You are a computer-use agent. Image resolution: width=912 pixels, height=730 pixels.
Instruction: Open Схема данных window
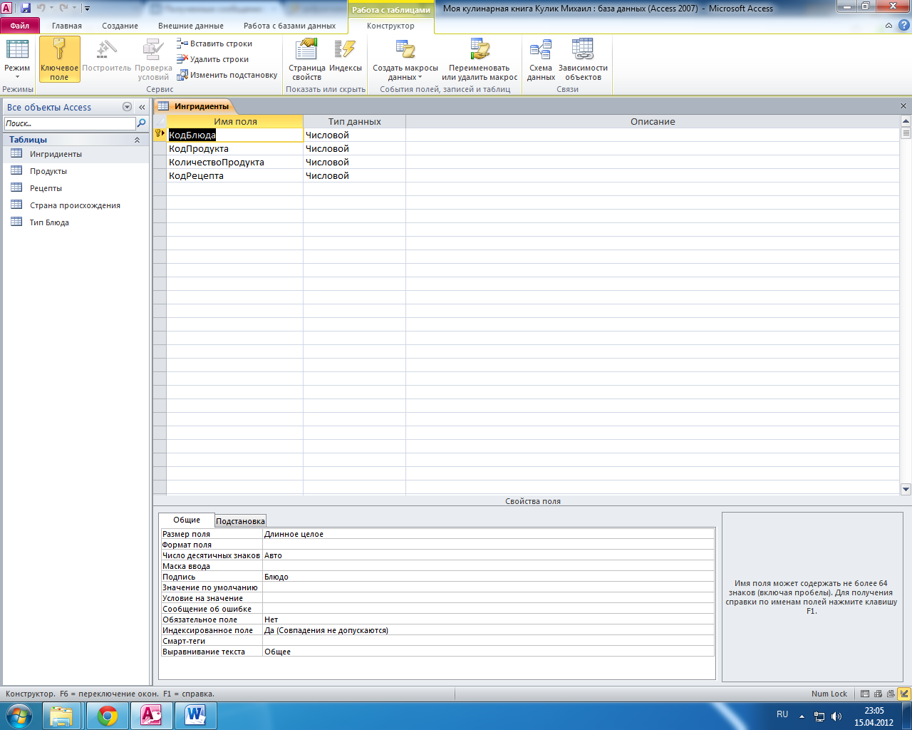click(x=541, y=60)
